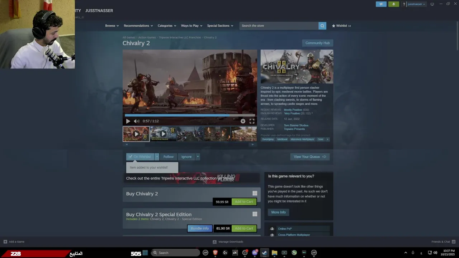Expand the Ignore options arrow

pos(198,157)
